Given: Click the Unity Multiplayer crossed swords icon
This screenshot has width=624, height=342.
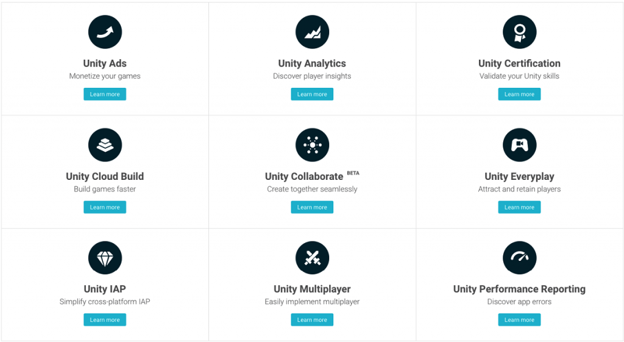Looking at the screenshot, I should (313, 258).
